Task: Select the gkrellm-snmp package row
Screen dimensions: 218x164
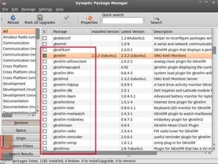Action: tap(127, 143)
